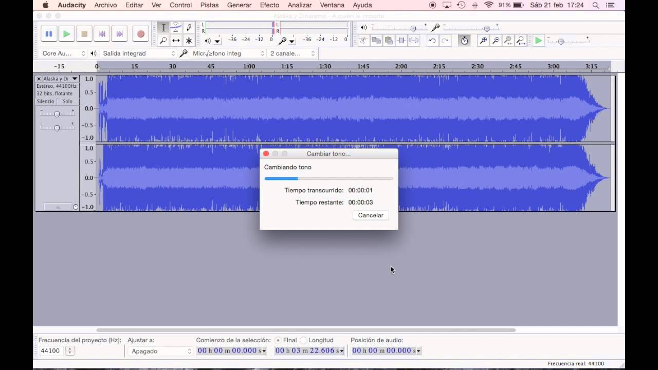
Task: Select the Time Shift tool
Action: click(x=176, y=40)
